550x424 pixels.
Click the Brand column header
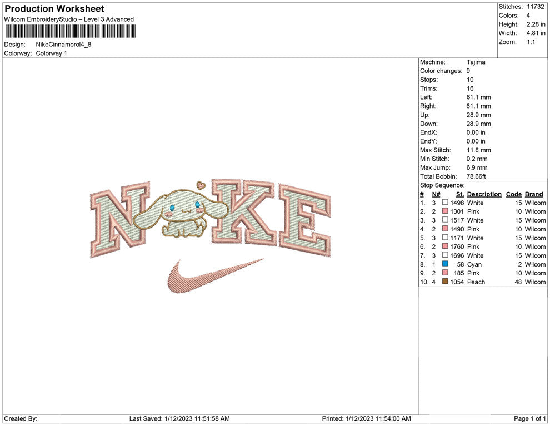click(534, 194)
